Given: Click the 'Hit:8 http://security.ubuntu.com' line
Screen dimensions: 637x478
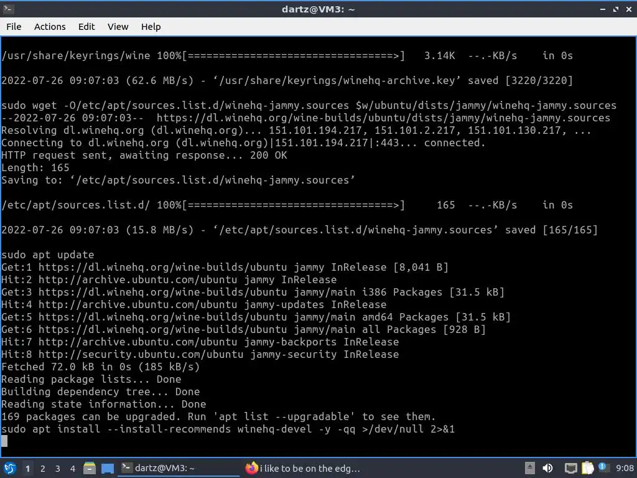Looking at the screenshot, I should (x=200, y=354).
